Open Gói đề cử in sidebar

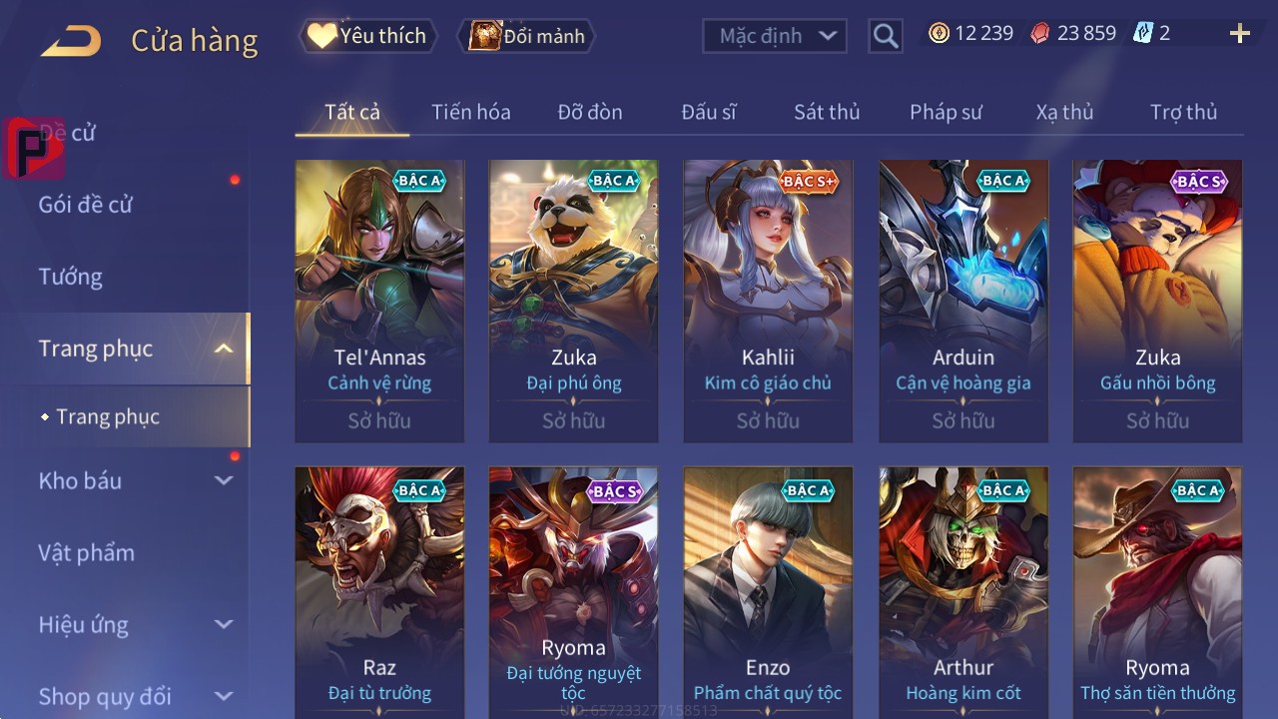(x=86, y=205)
